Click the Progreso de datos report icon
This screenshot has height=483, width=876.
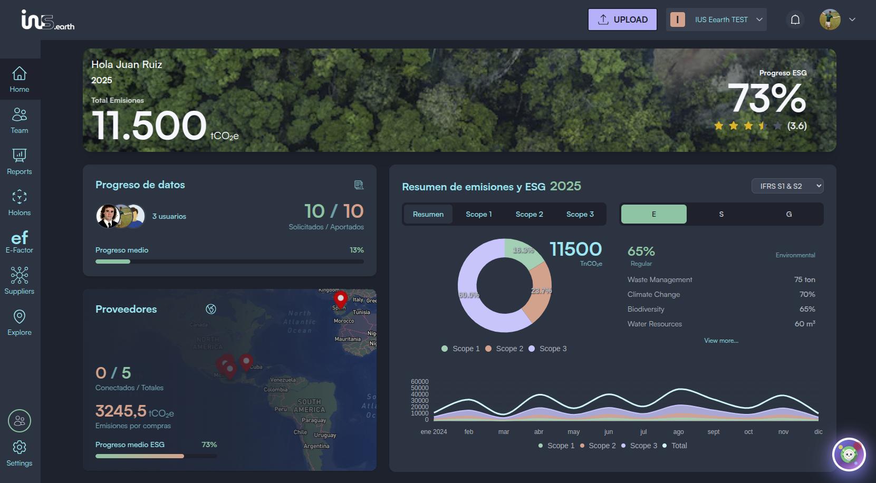359,185
